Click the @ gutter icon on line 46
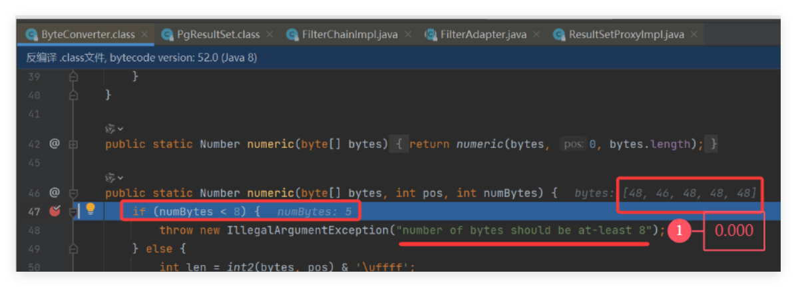Viewport: 796px width, 287px height. click(x=55, y=192)
